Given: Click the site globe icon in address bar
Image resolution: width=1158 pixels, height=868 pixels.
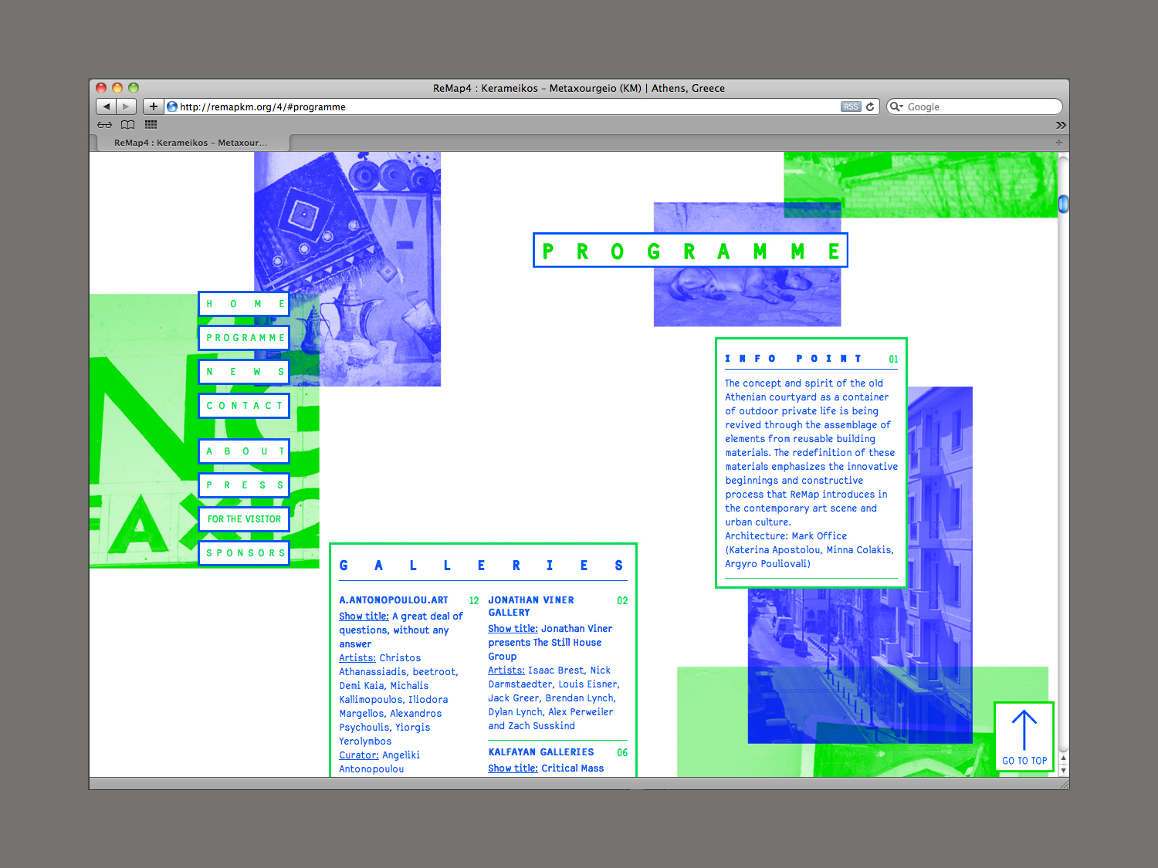Looking at the screenshot, I should tap(172, 106).
